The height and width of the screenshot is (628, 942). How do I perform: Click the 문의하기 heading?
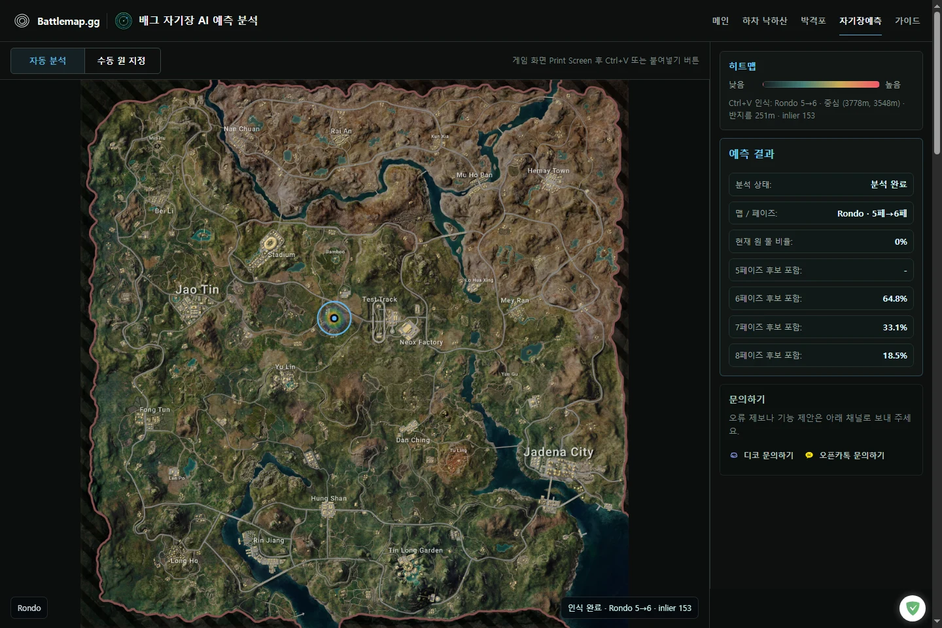click(747, 399)
